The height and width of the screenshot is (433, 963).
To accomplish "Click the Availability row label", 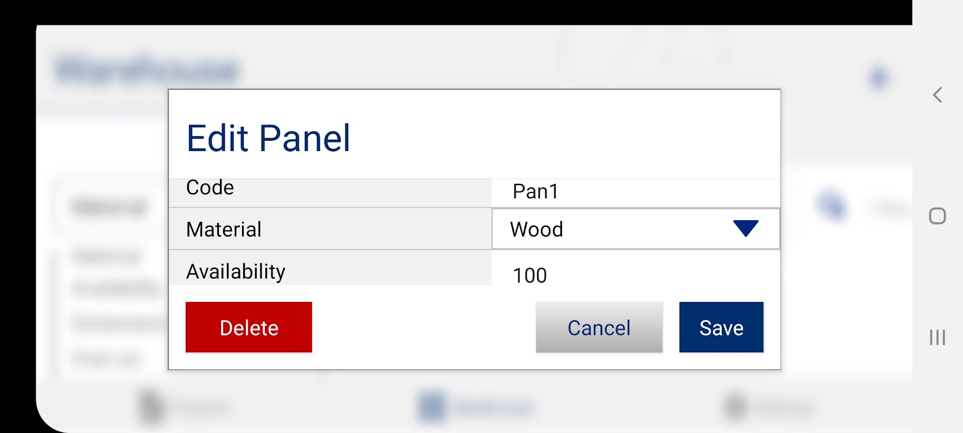I will point(236,271).
